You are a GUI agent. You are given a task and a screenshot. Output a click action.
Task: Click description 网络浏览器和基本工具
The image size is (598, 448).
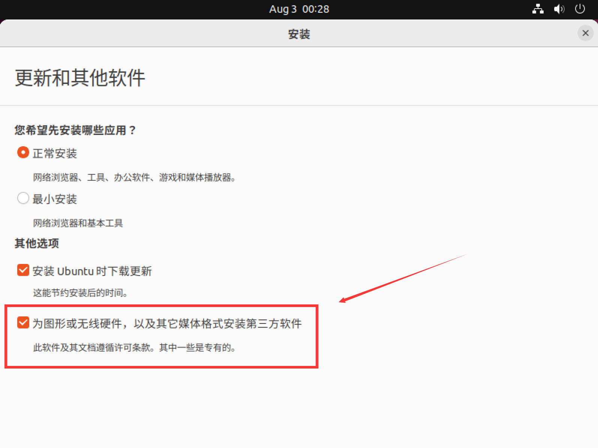tap(78, 223)
